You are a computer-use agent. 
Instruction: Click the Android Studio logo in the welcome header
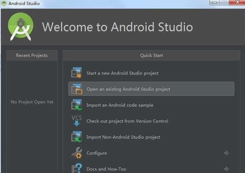click(21, 27)
